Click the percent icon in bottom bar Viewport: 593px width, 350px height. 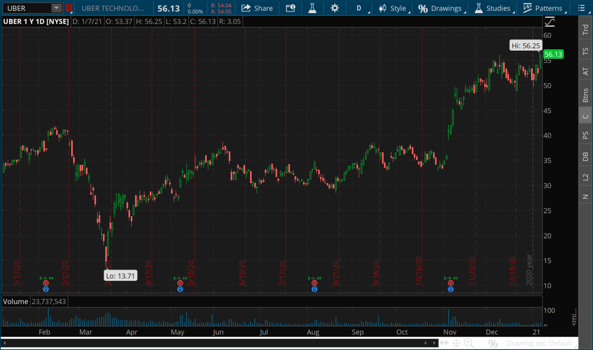(493, 343)
